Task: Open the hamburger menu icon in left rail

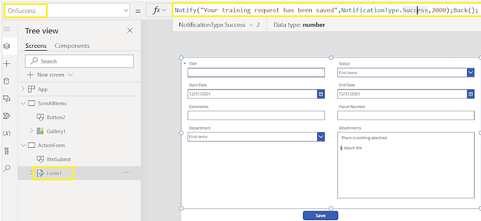Action: (x=7, y=29)
